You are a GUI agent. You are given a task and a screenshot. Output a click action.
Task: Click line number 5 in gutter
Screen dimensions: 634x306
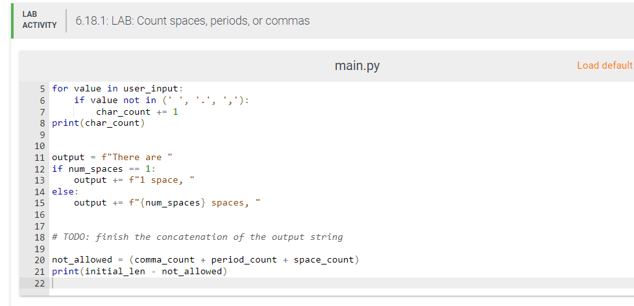[x=42, y=89]
